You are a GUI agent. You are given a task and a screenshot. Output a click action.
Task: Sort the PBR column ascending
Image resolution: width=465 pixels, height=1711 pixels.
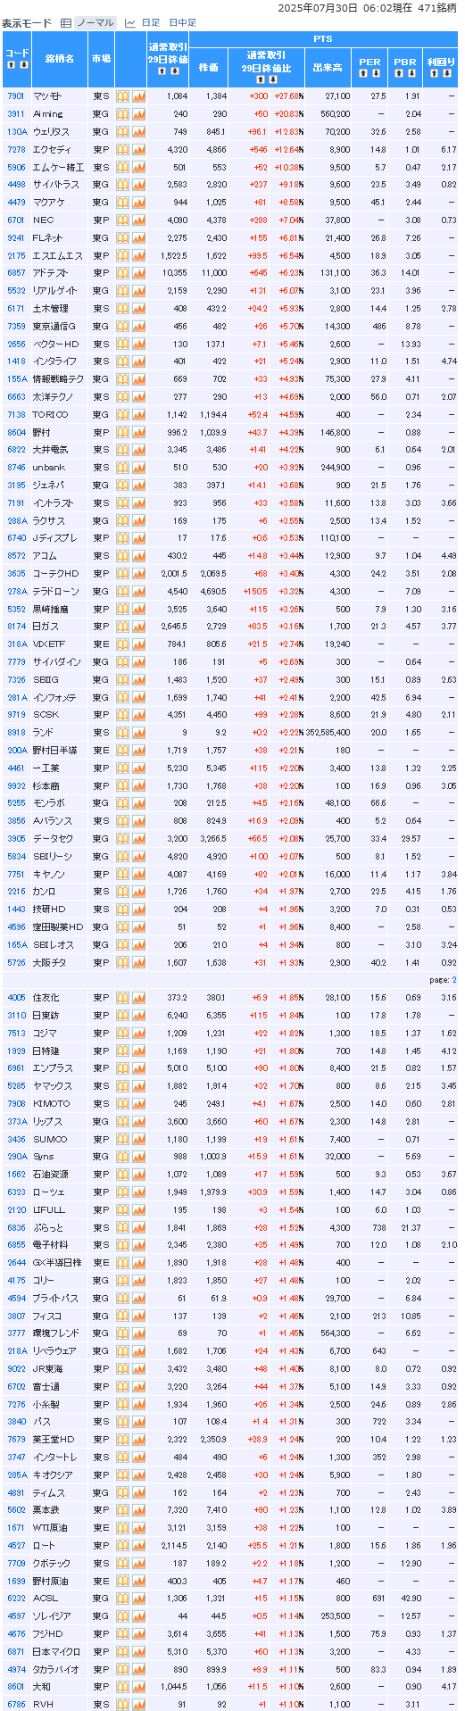coord(399,72)
